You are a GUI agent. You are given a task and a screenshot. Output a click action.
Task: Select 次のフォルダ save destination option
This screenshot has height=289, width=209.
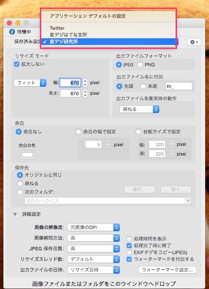tap(20, 192)
